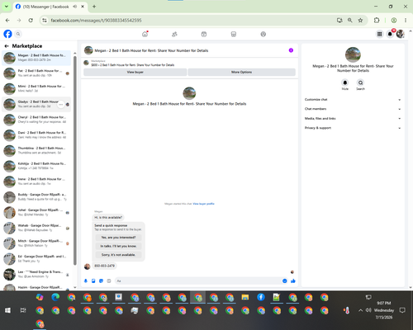Open the Facebook menu grid icon

tap(379, 34)
